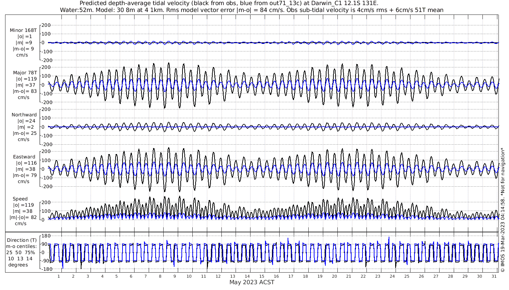Image resolution: width=509 pixels, height=290 pixels.
Task: Click the 'Major 78T' panel label
Action: 24,72
